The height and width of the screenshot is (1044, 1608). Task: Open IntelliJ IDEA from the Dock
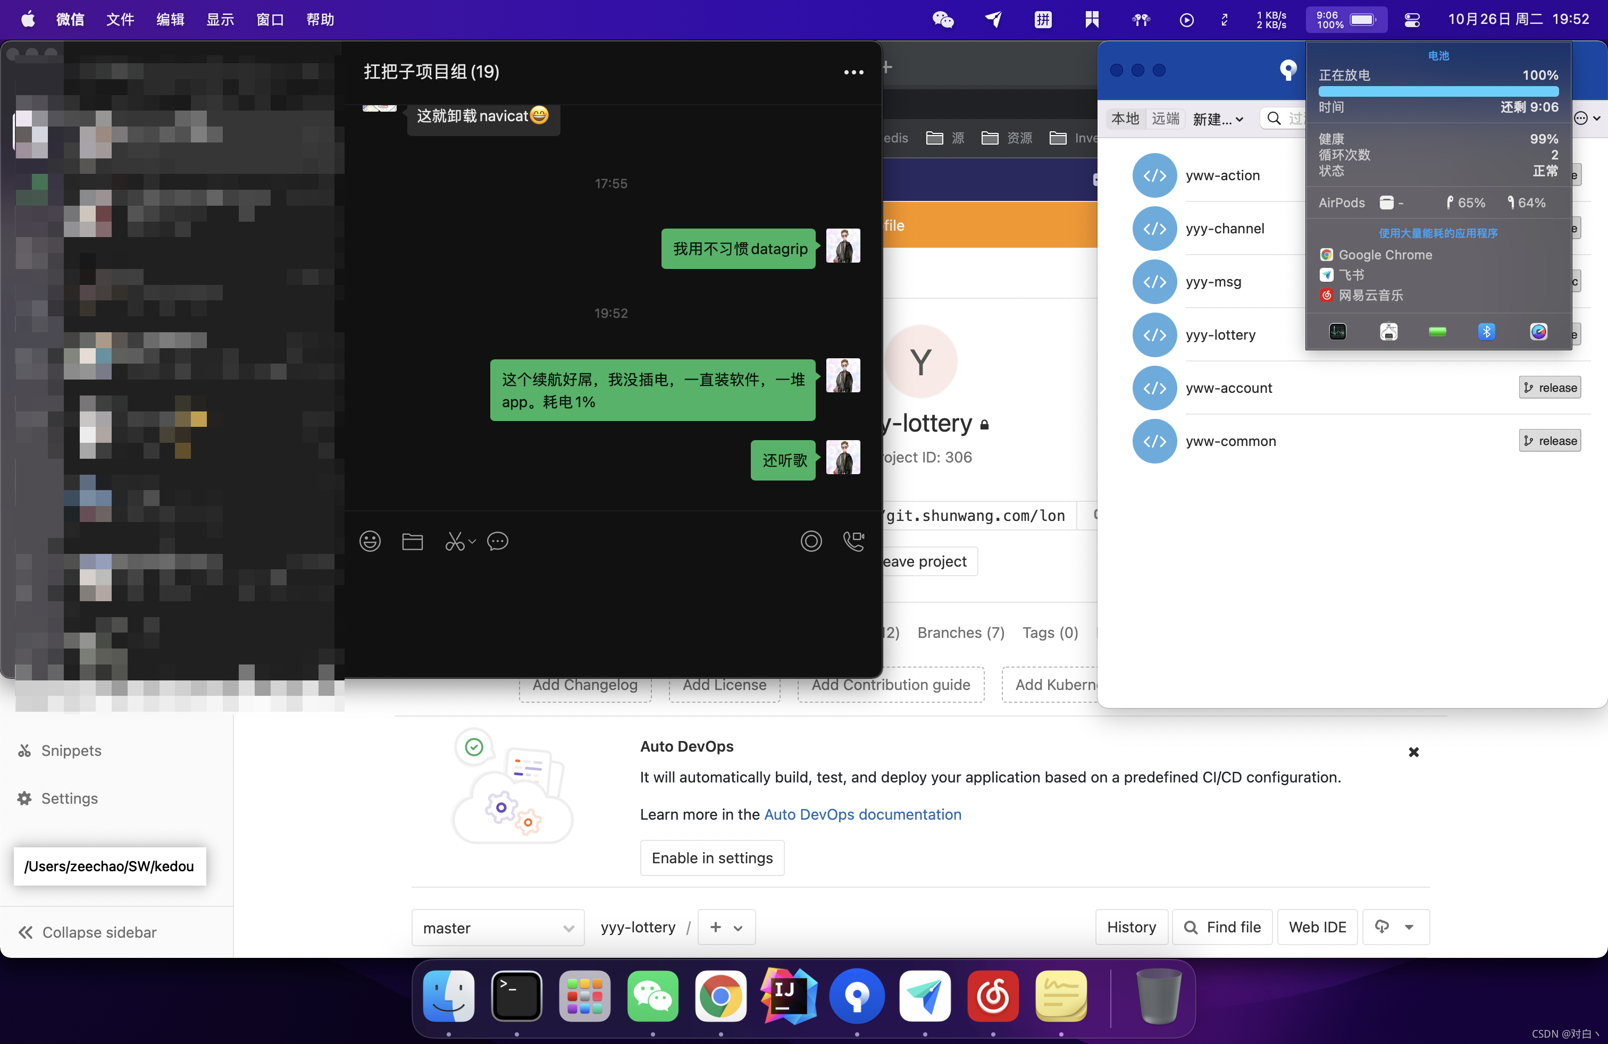tap(789, 996)
